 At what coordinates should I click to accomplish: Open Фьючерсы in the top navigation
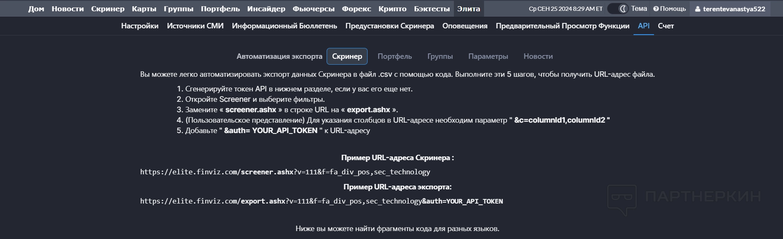314,9
